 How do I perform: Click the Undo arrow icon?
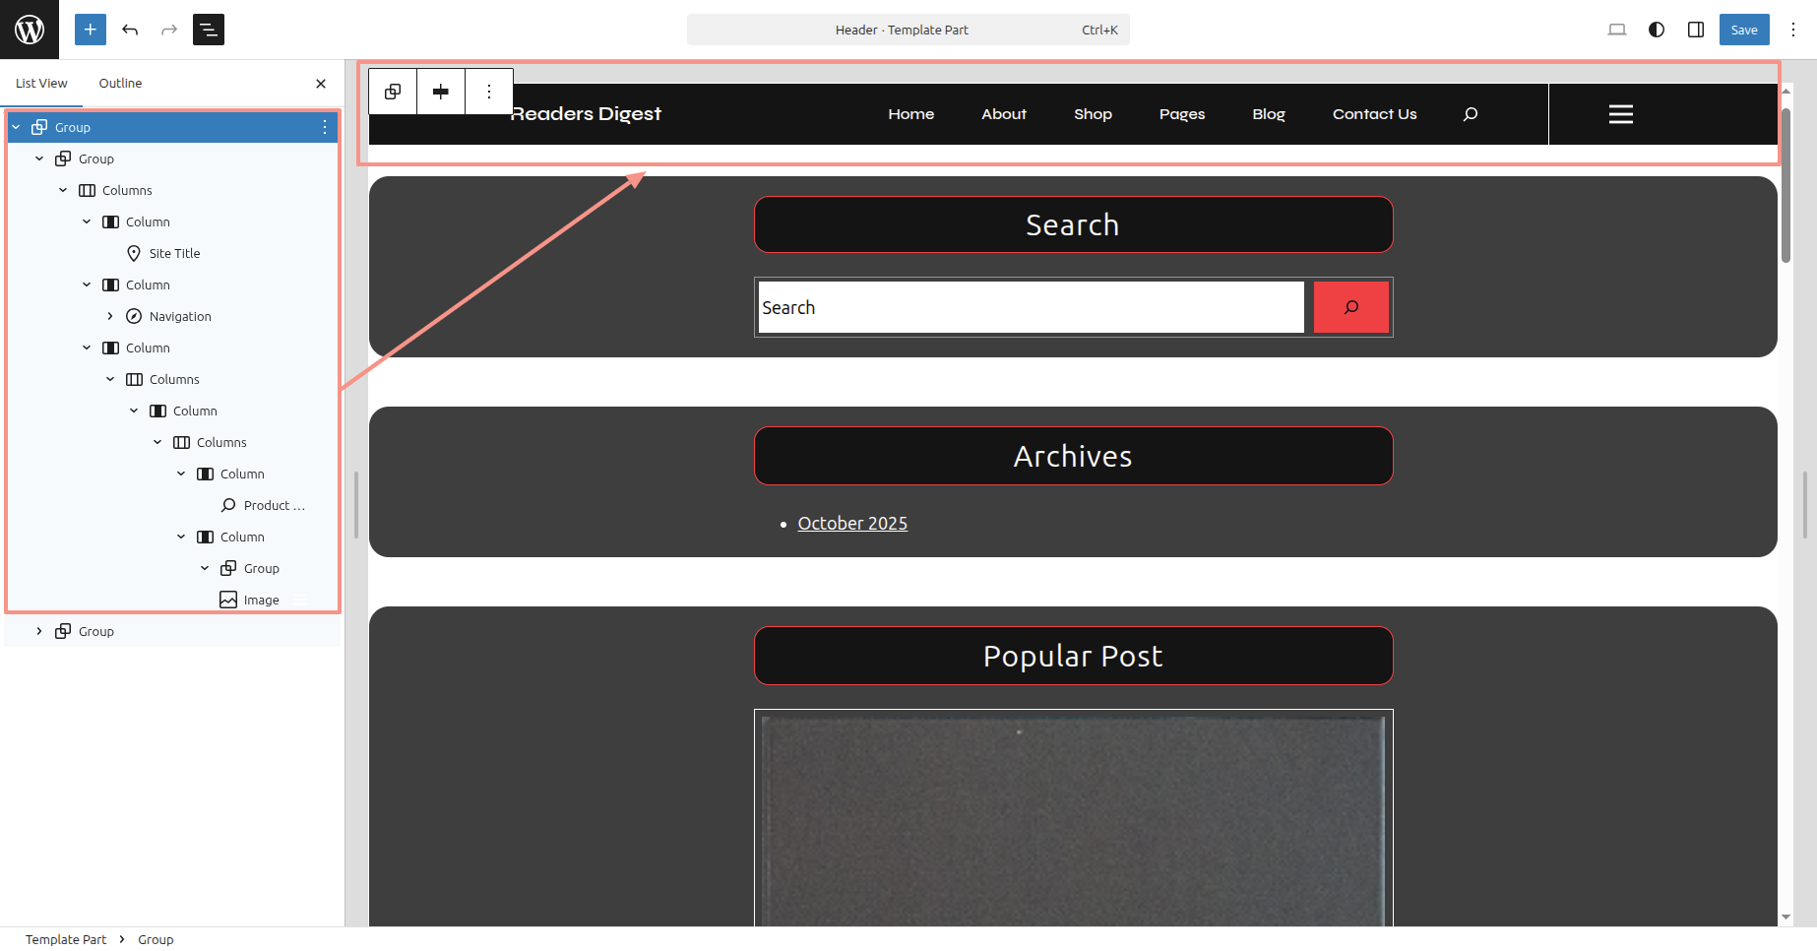130,30
